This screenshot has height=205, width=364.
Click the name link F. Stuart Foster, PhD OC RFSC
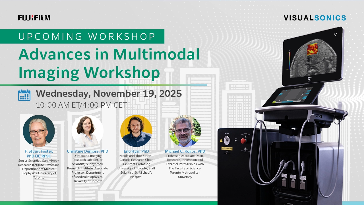[39, 153]
